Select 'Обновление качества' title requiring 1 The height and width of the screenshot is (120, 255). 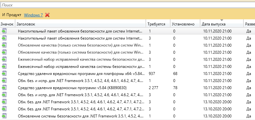tap(81, 45)
